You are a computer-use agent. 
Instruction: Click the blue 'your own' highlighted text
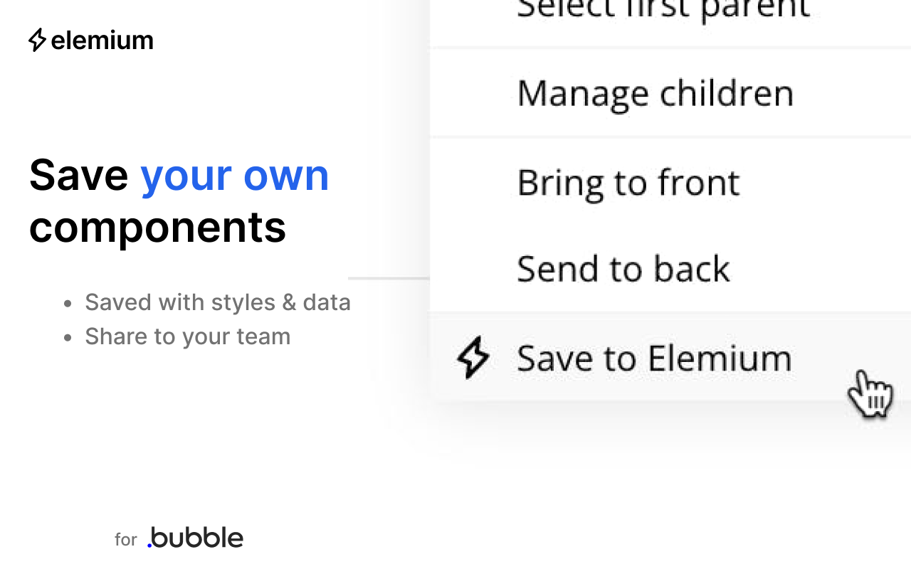(x=235, y=174)
